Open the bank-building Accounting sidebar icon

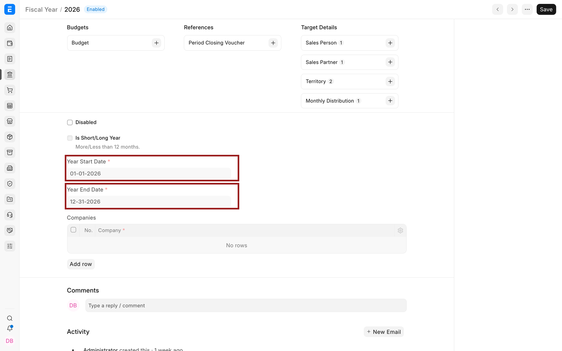point(10,74)
